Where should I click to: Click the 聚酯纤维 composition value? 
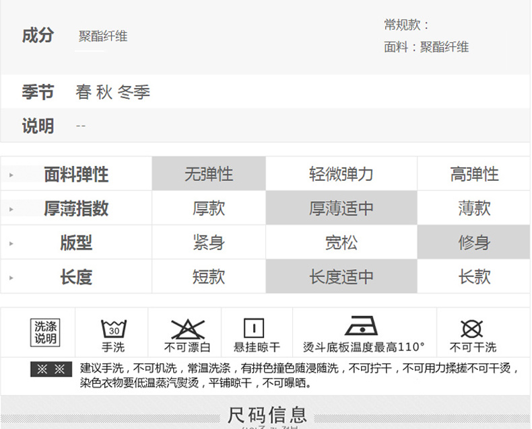point(103,36)
